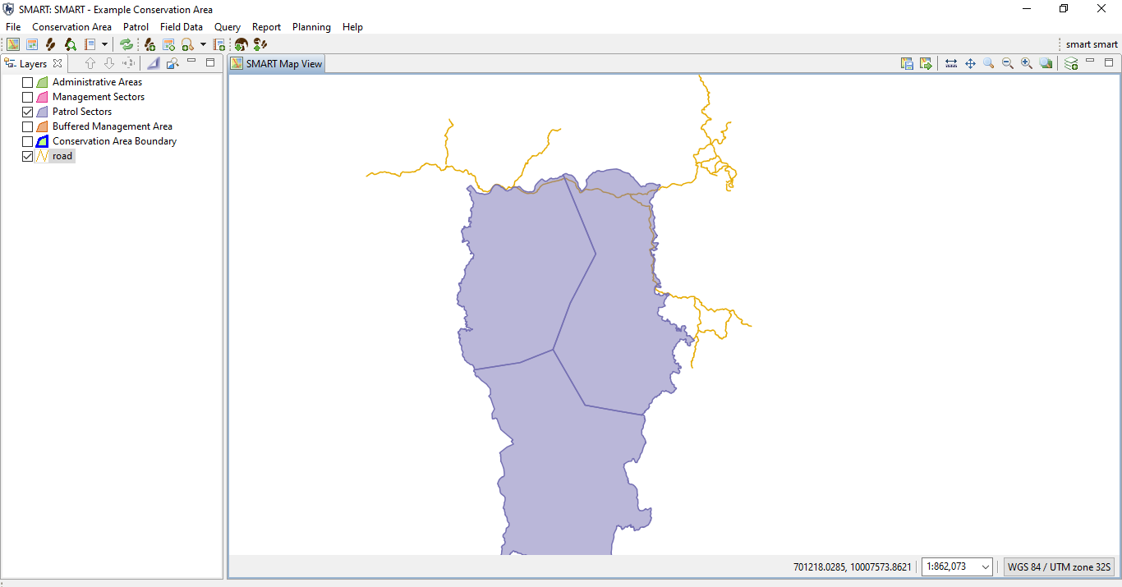Expand the new query dropdown arrow
1122x587 pixels.
203,44
